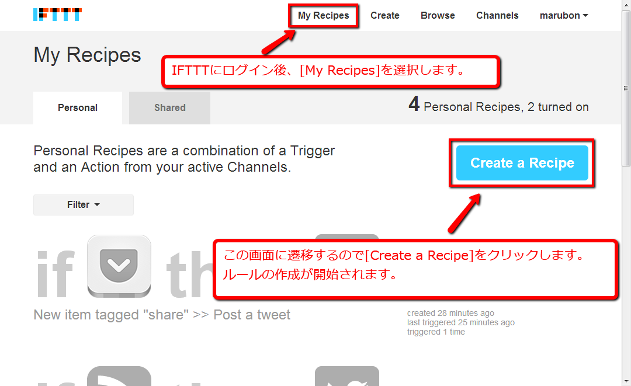Click the RSS feed icon in second recipe
This screenshot has width=631, height=386.
(x=119, y=376)
